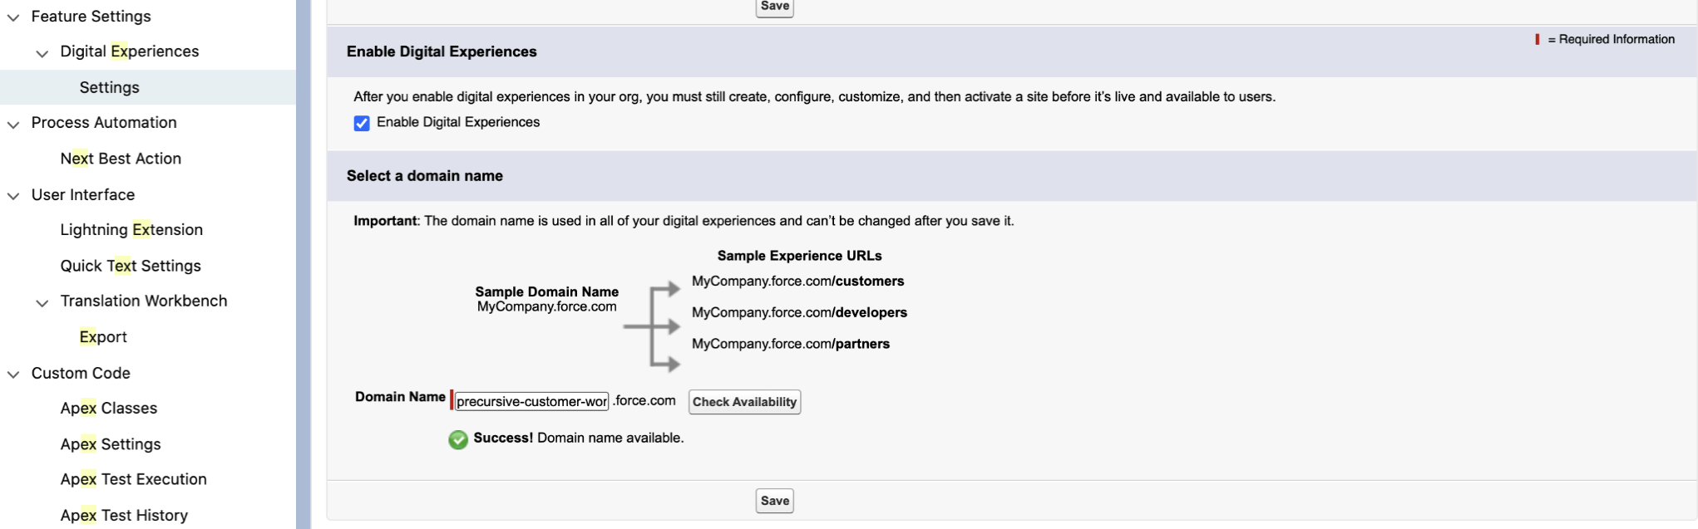The width and height of the screenshot is (1698, 529).
Task: Open Settings under Digital Experiences
Action: point(111,86)
